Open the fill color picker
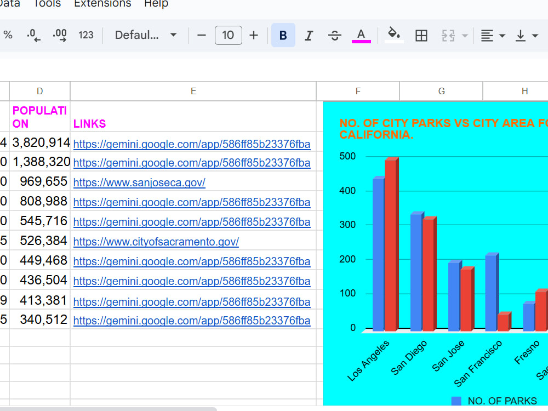548x411 pixels. click(x=394, y=35)
